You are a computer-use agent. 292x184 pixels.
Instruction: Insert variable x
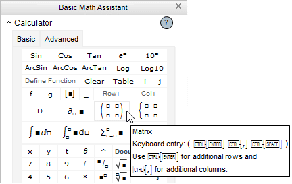click(30, 152)
